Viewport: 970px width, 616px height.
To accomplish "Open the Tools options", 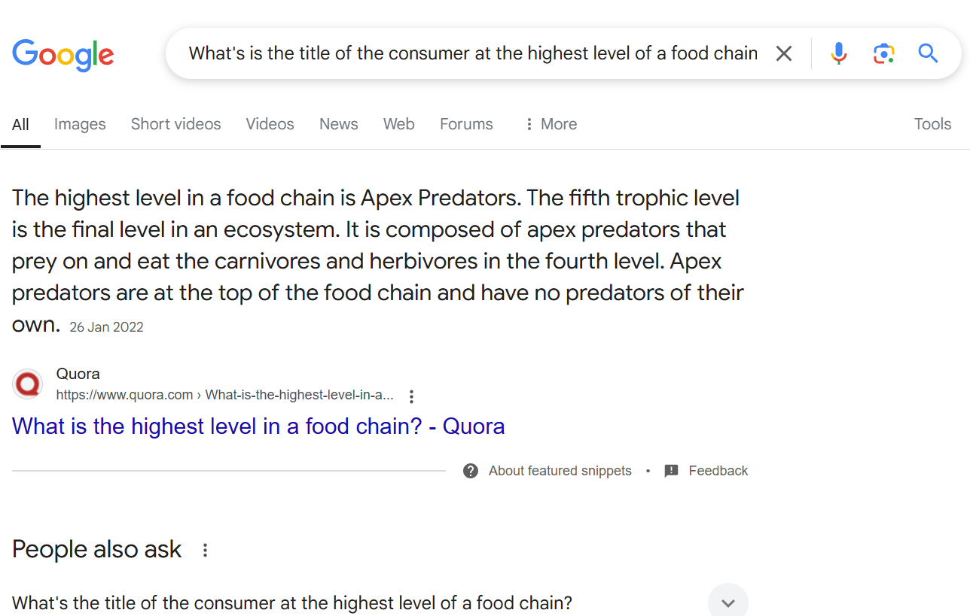I will pyautogui.click(x=932, y=124).
